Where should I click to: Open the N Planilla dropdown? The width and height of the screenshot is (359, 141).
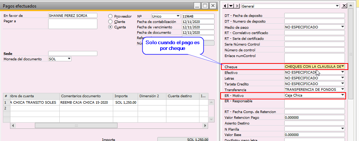[x=314, y=129]
